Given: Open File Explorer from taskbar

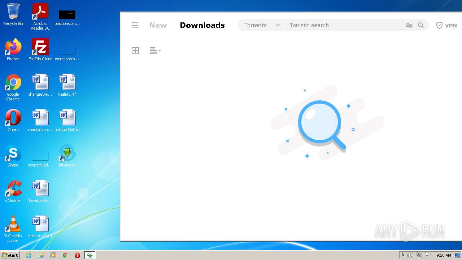Looking at the screenshot, I should [41, 255].
